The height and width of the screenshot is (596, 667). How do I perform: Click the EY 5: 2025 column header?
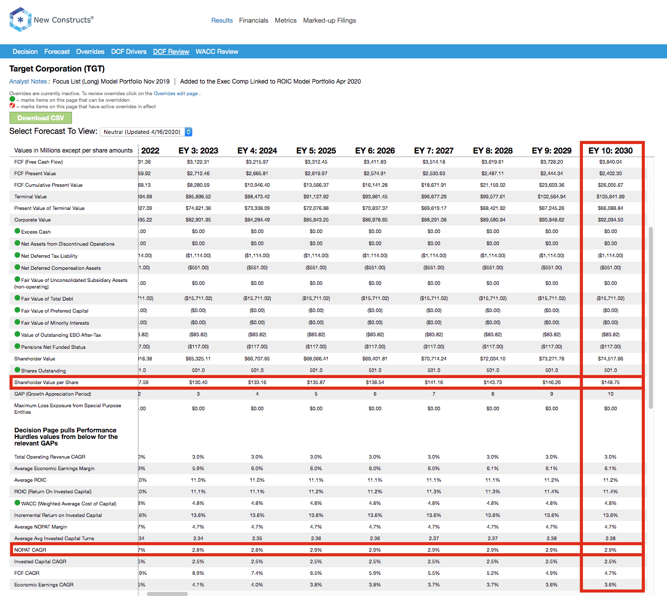[x=316, y=151]
